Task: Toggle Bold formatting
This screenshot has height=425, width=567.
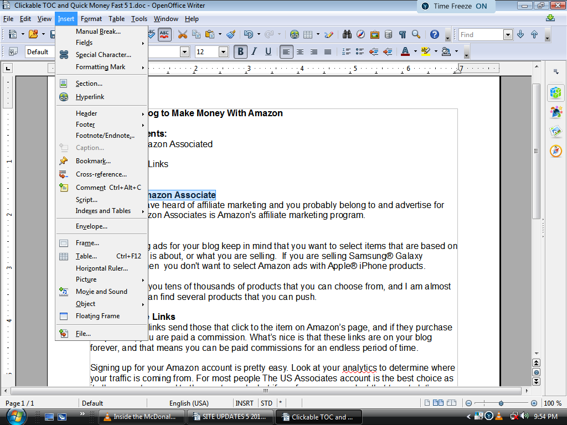Action: click(x=240, y=51)
